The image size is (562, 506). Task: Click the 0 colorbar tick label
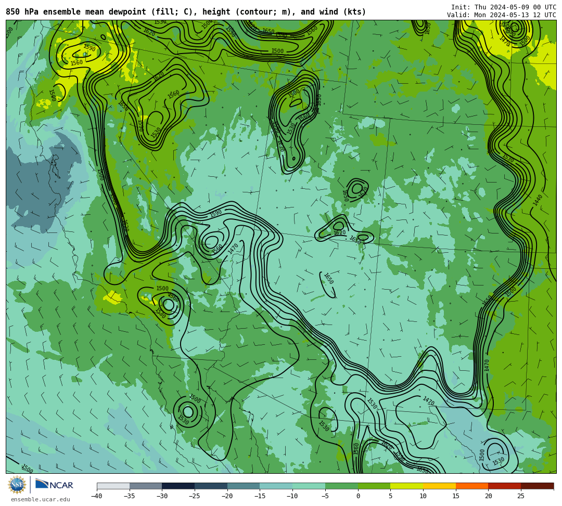click(x=358, y=496)
